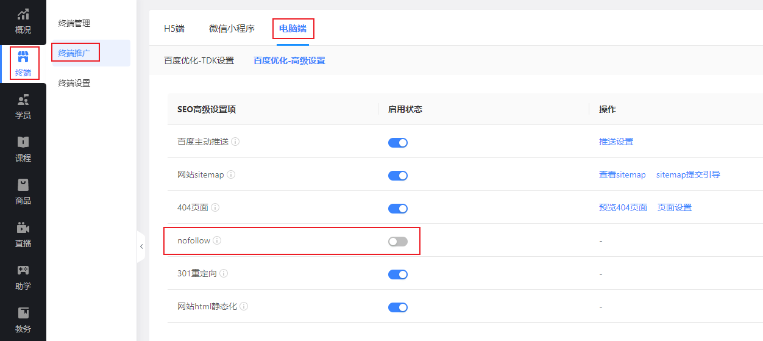
Task: Open the 教务 academic affairs section
Action: pyautogui.click(x=23, y=320)
